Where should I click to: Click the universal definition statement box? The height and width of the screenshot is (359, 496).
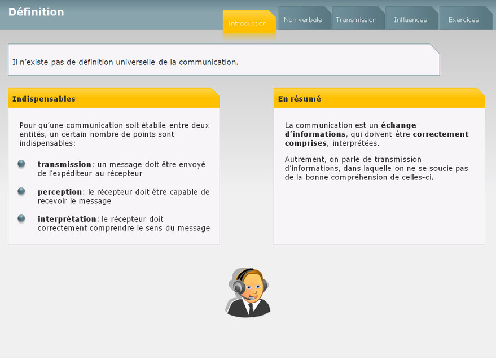pyautogui.click(x=223, y=62)
